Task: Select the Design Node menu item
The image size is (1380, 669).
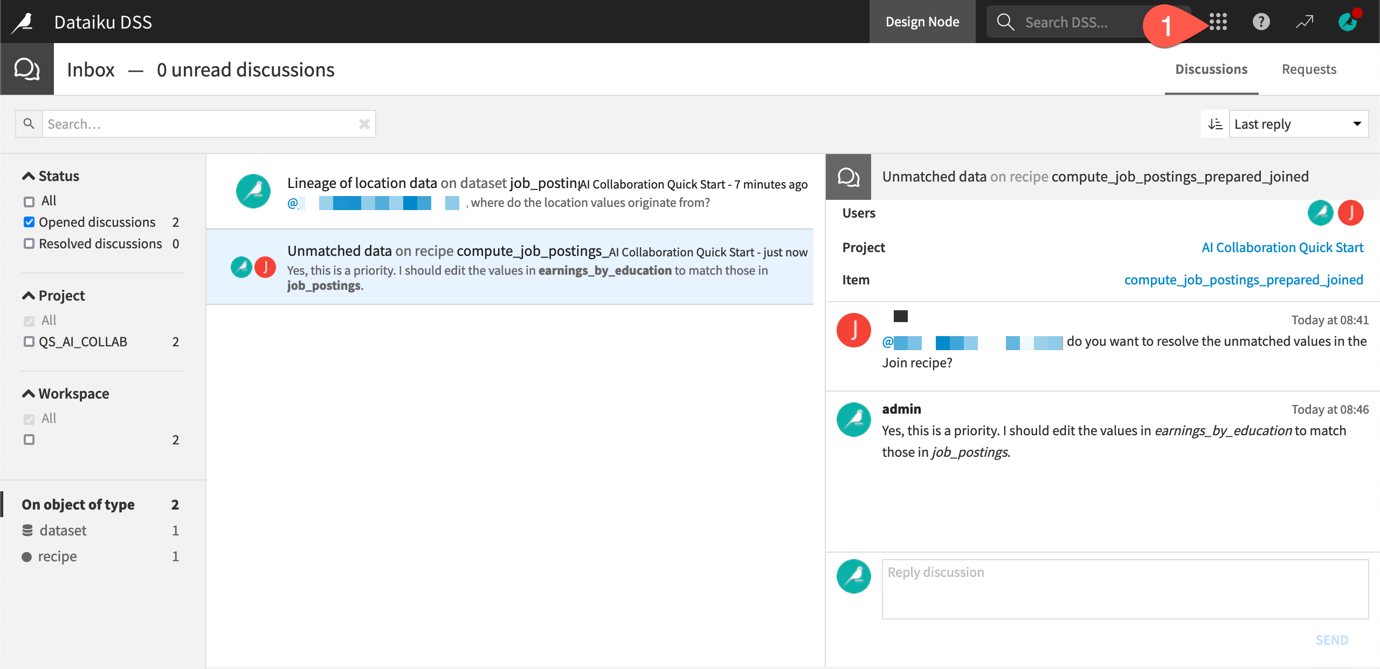Action: (x=922, y=22)
